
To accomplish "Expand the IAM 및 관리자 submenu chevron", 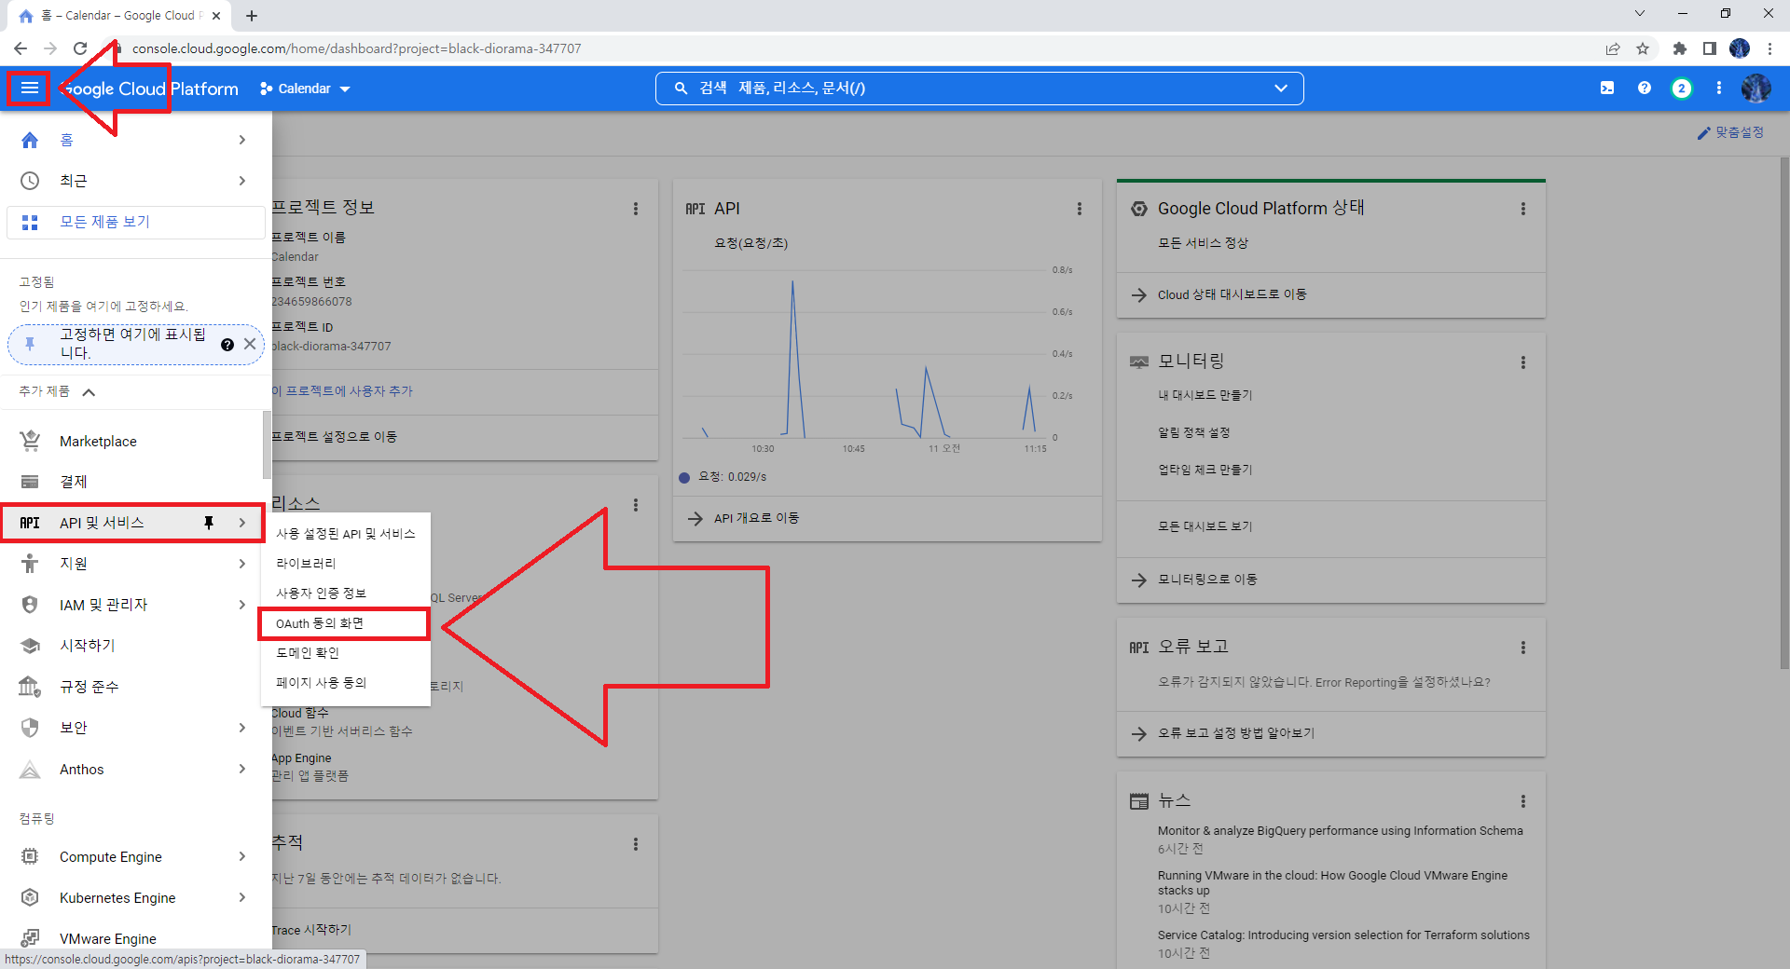I will point(242,605).
